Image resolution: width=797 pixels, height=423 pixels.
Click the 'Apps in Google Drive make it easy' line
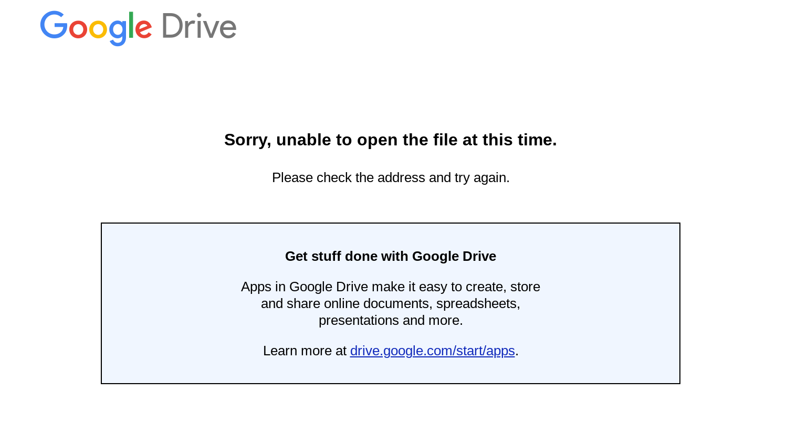pos(390,287)
